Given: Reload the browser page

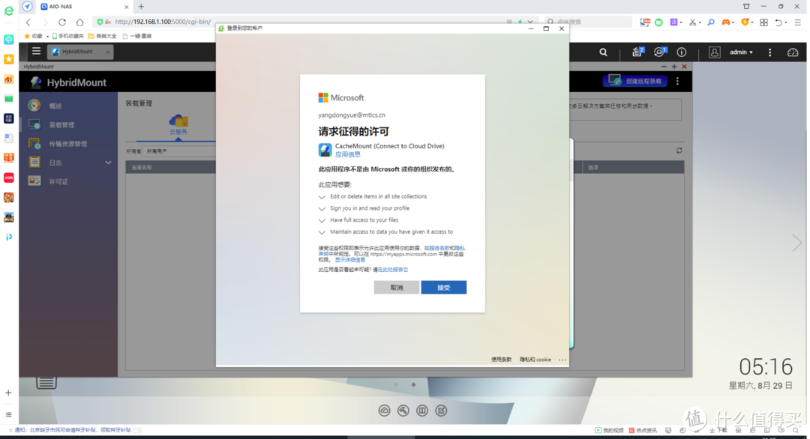Looking at the screenshot, I should pyautogui.click(x=62, y=22).
